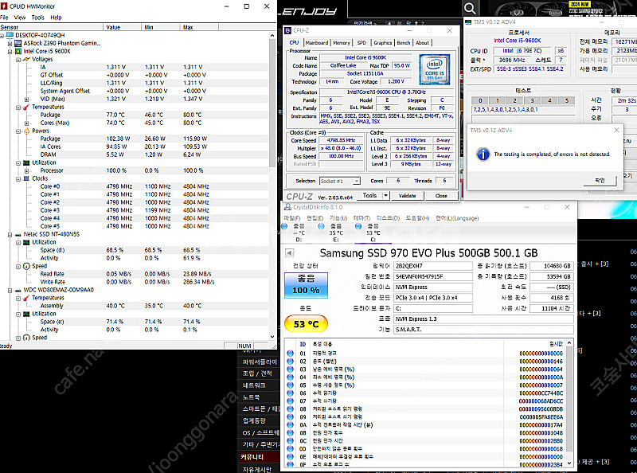This screenshot has width=637, height=473.
Task: Click the 좋음 100 % health status box
Action: (x=306, y=284)
